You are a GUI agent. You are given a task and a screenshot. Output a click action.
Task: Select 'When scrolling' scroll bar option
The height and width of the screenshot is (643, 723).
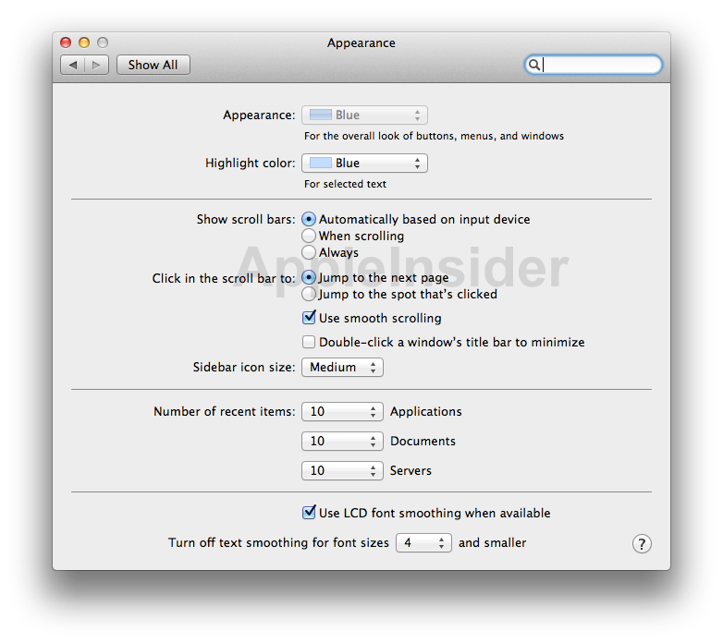[309, 237]
